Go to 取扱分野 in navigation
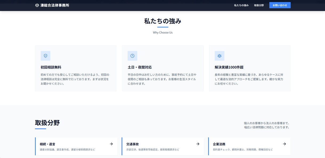This screenshot has width=325, height=158. pos(259,5)
